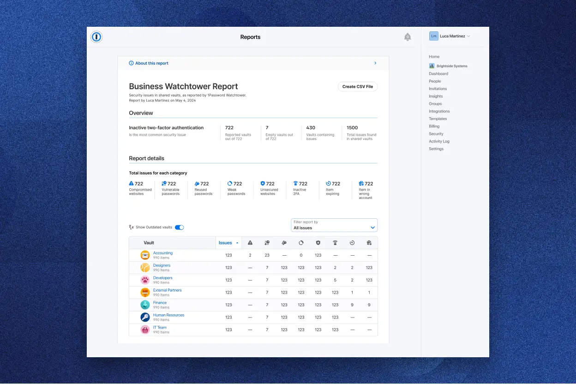
Task: Sort the table by Issues column
Action: tap(228, 243)
